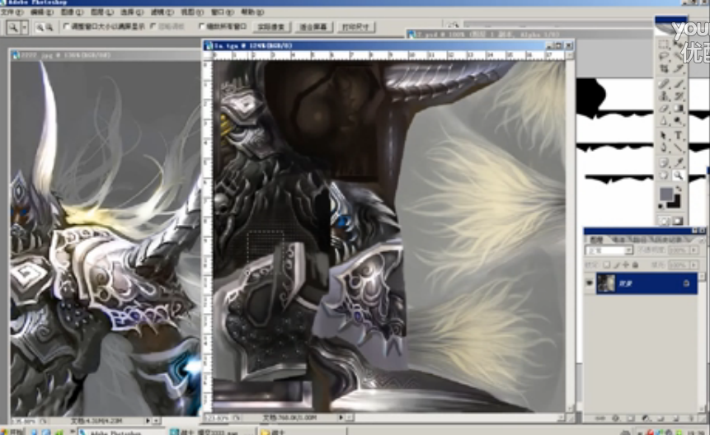Open Layers panel flyout menu arrow

[702, 239]
